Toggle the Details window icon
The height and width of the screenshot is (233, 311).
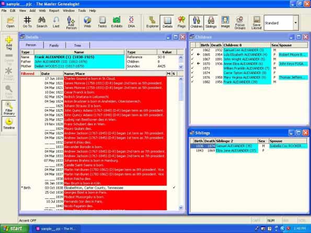point(167,22)
